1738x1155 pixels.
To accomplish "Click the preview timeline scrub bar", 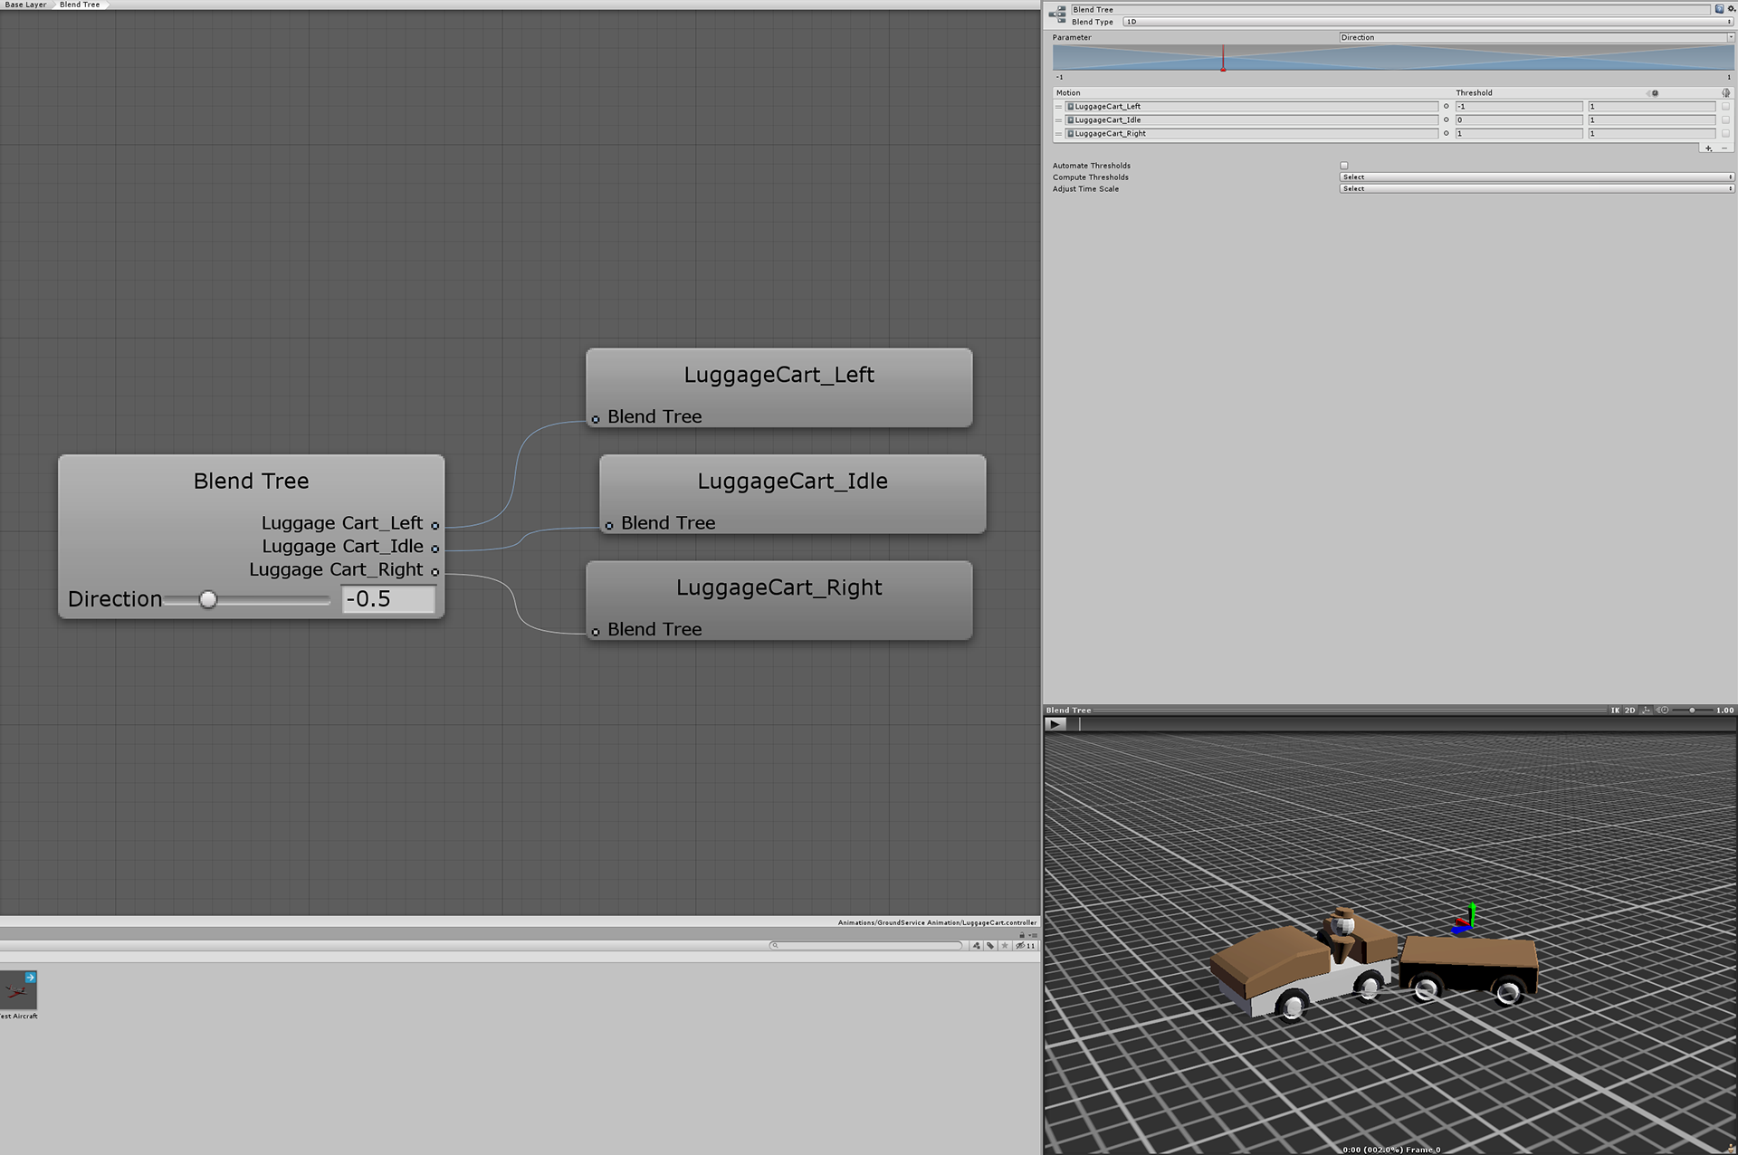I will [1403, 723].
